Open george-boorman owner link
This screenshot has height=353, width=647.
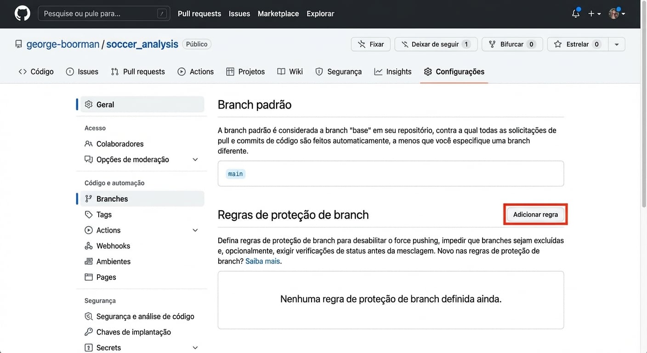(x=63, y=44)
